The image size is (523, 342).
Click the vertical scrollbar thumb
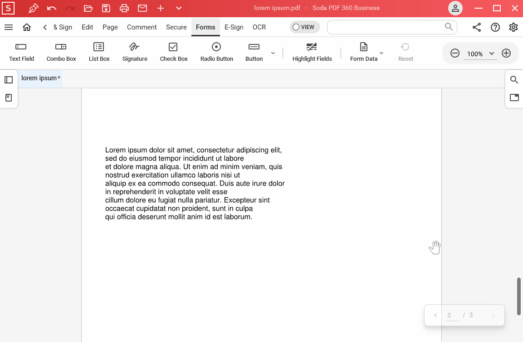pyautogui.click(x=518, y=296)
